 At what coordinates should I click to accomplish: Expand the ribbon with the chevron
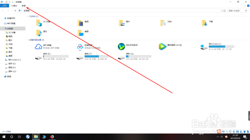click(245, 6)
